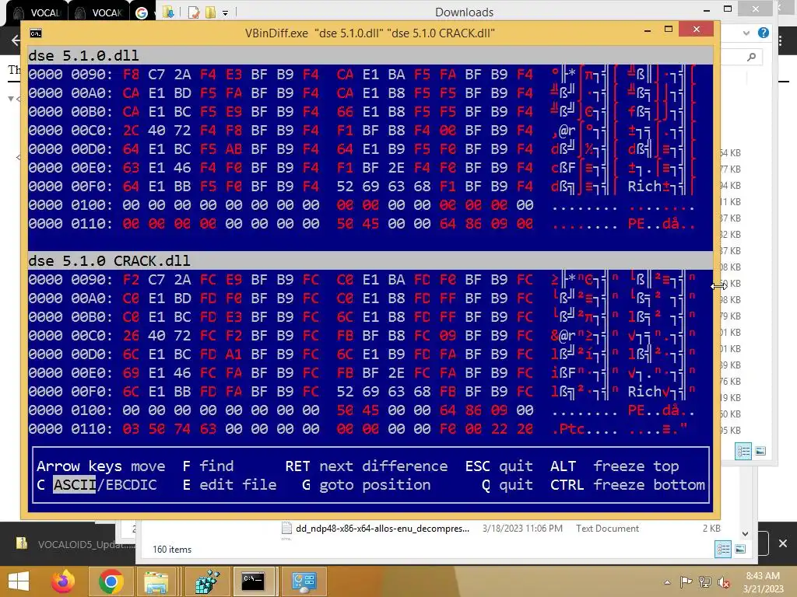This screenshot has height=597, width=797.
Task: Show hidden system tray icons arrow
Action: [667, 581]
